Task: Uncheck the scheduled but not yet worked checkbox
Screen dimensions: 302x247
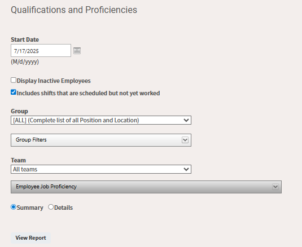Action: pyautogui.click(x=14, y=92)
